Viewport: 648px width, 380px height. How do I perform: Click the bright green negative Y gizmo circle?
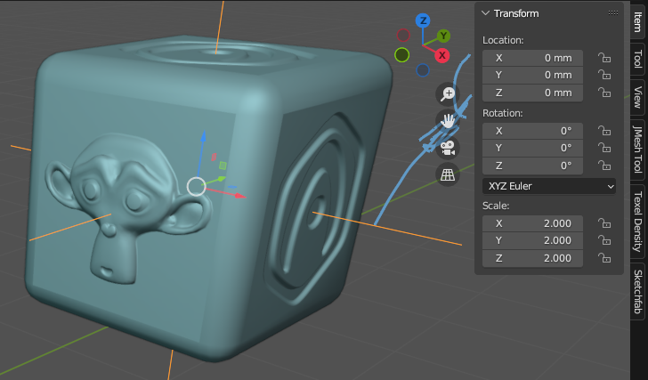pos(401,54)
